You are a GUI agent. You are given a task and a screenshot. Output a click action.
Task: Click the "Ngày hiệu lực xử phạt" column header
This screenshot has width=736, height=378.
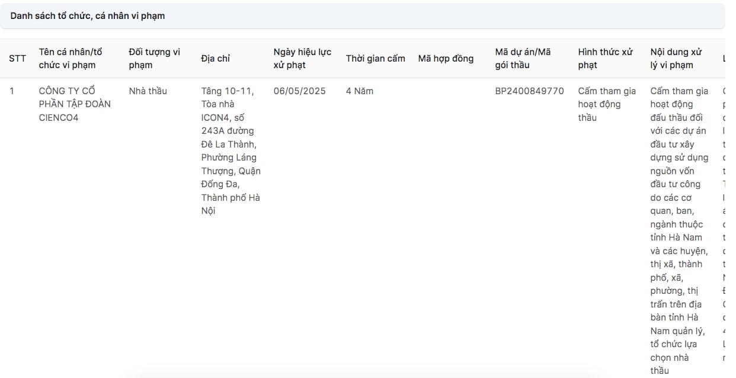point(302,59)
